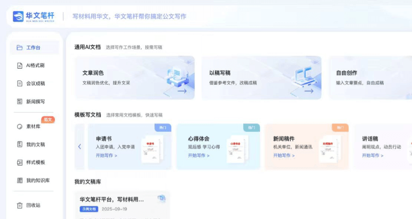Click the date 2025-09-19 on document card

tap(114, 209)
